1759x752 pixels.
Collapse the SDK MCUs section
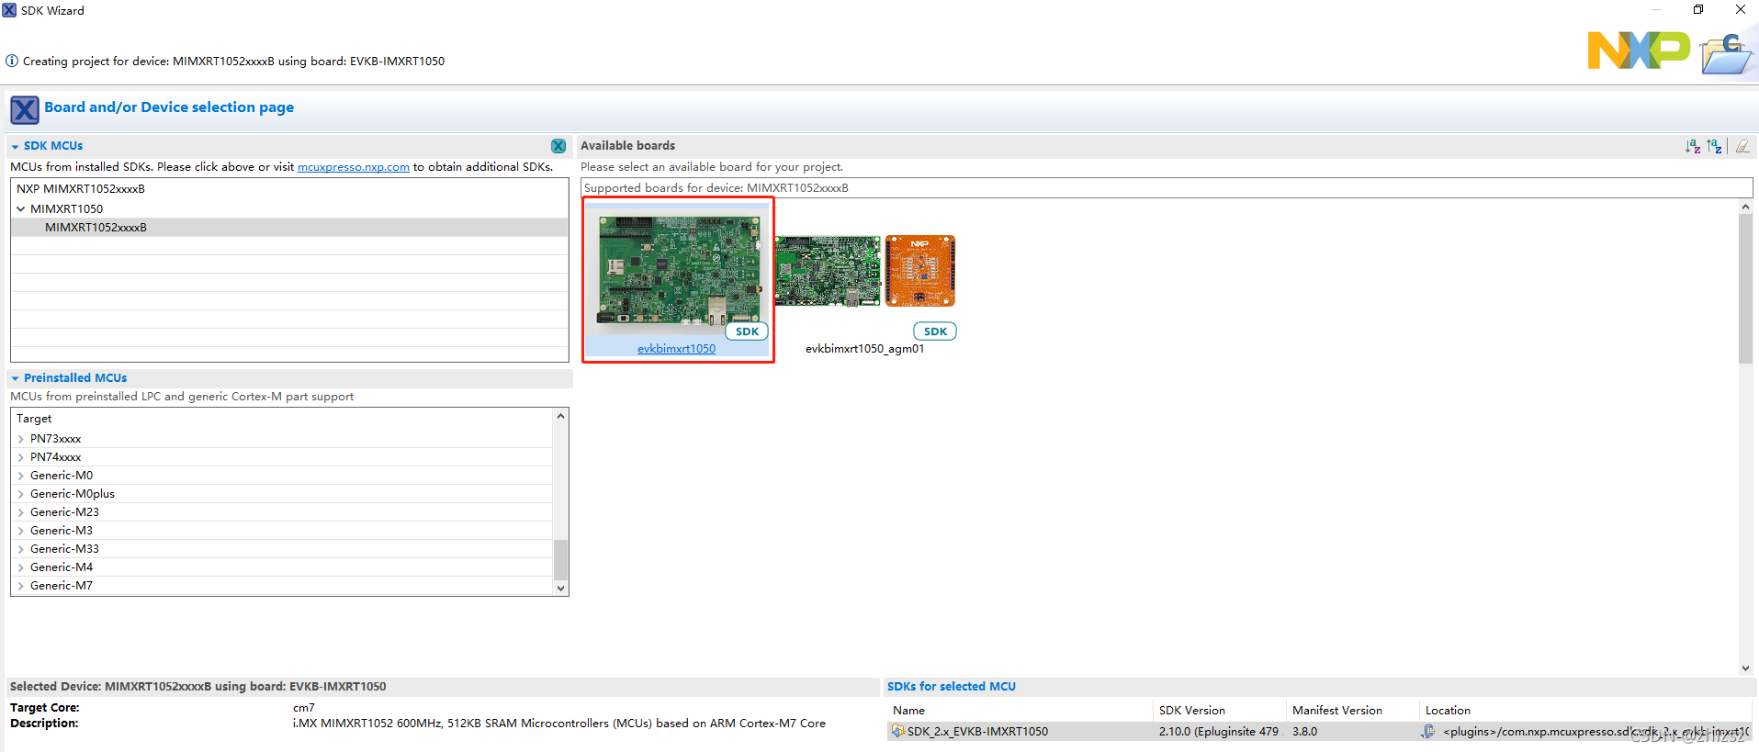point(16,147)
